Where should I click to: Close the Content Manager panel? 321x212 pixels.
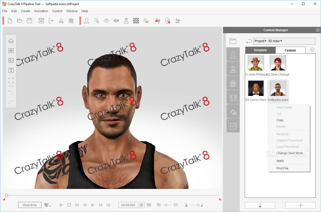[318, 30]
